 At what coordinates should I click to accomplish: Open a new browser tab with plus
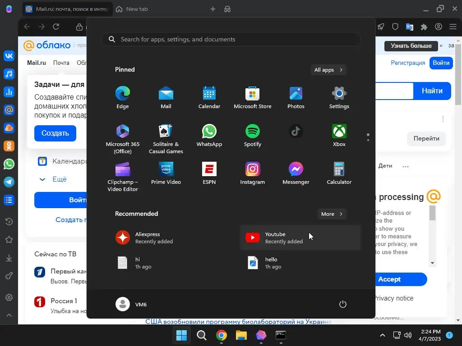pos(213,9)
